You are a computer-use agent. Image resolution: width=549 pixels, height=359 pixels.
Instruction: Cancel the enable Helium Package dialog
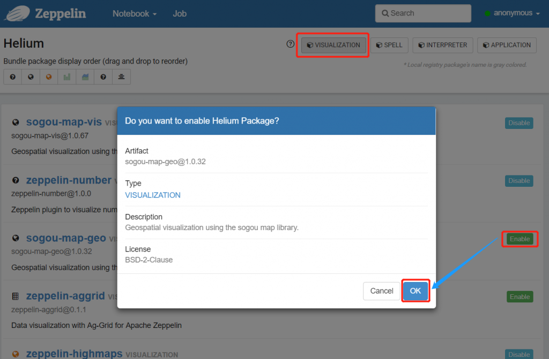[381, 291]
